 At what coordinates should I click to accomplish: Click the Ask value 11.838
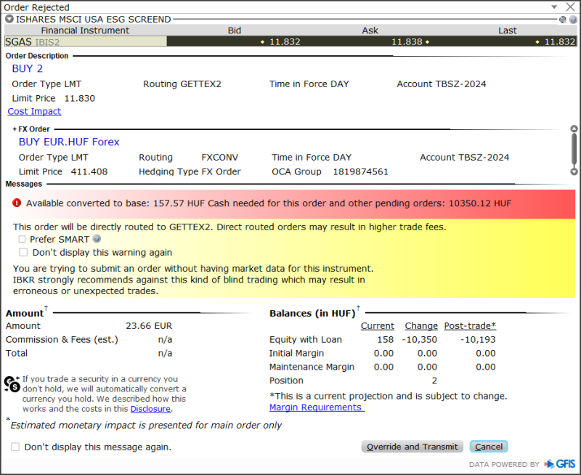(x=407, y=42)
